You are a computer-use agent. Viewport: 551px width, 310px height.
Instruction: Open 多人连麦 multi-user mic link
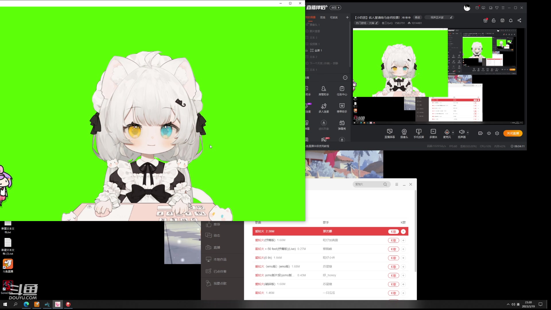click(x=324, y=108)
